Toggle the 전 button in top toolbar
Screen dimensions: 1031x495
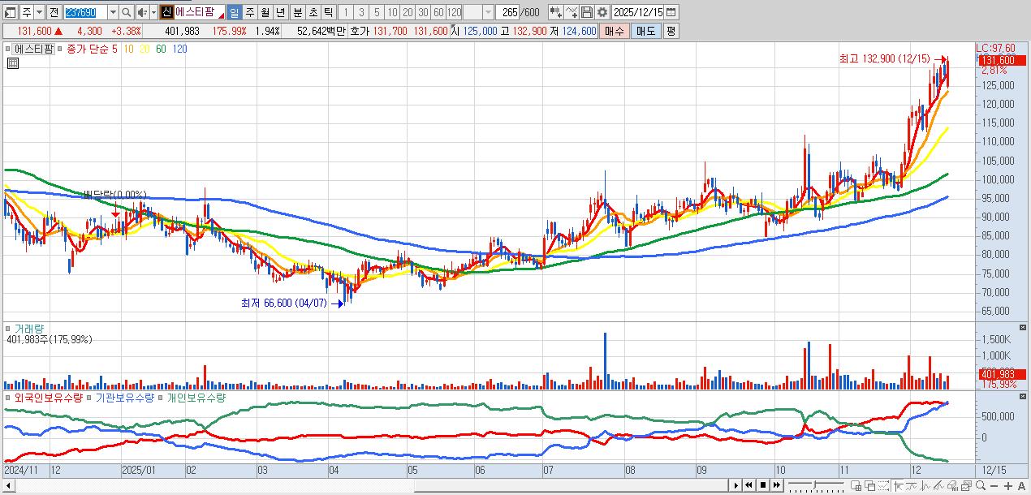click(x=54, y=12)
